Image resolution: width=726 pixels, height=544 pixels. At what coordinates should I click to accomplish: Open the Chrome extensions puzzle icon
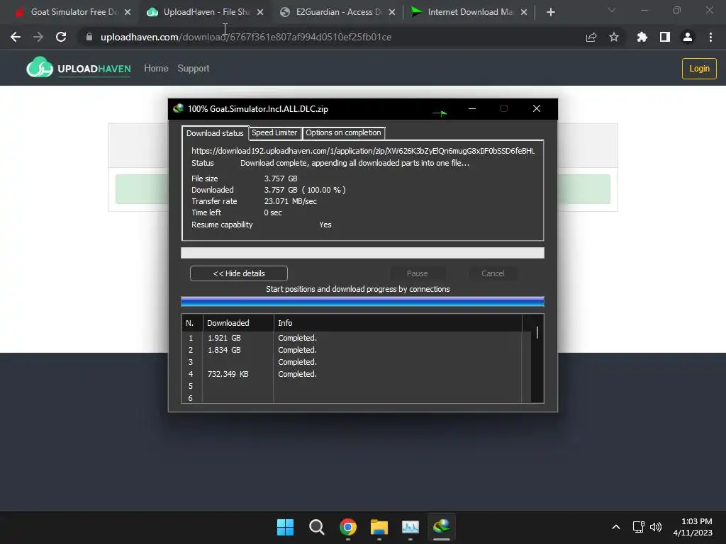(x=642, y=37)
